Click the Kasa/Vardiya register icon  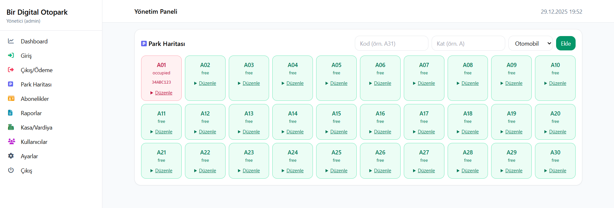tap(11, 127)
